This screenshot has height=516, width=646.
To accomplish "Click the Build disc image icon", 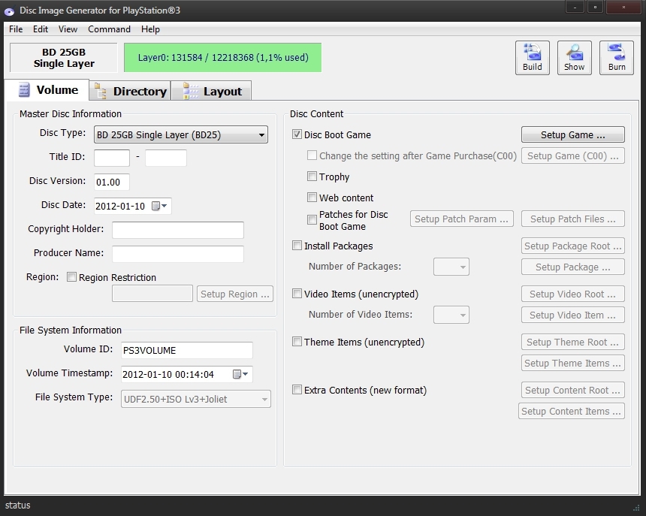I will pos(533,58).
